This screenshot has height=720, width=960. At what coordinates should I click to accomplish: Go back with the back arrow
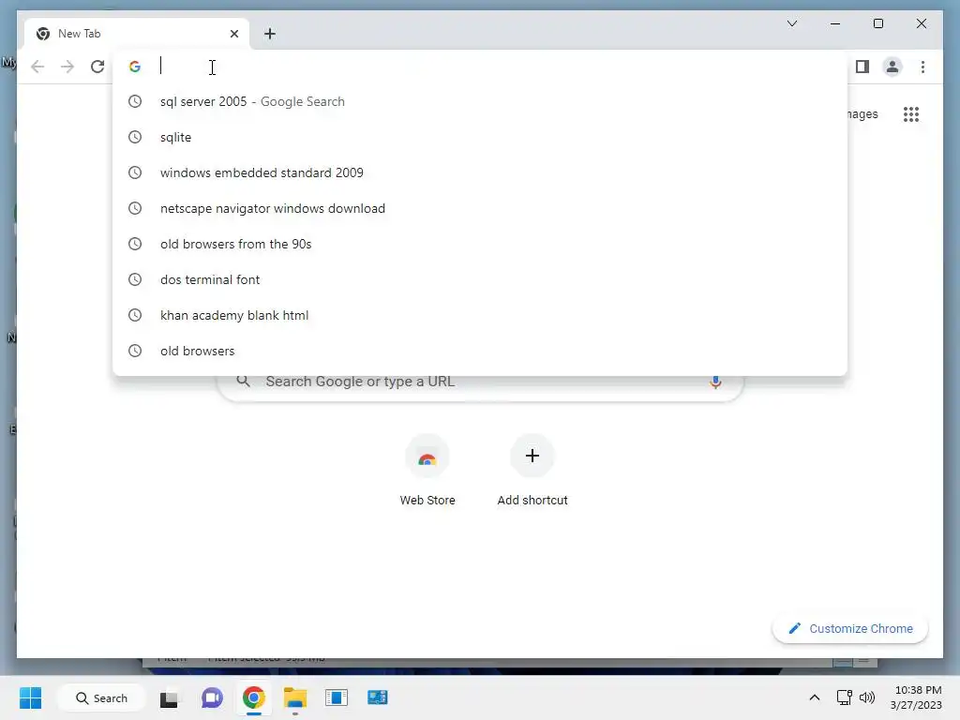37,67
